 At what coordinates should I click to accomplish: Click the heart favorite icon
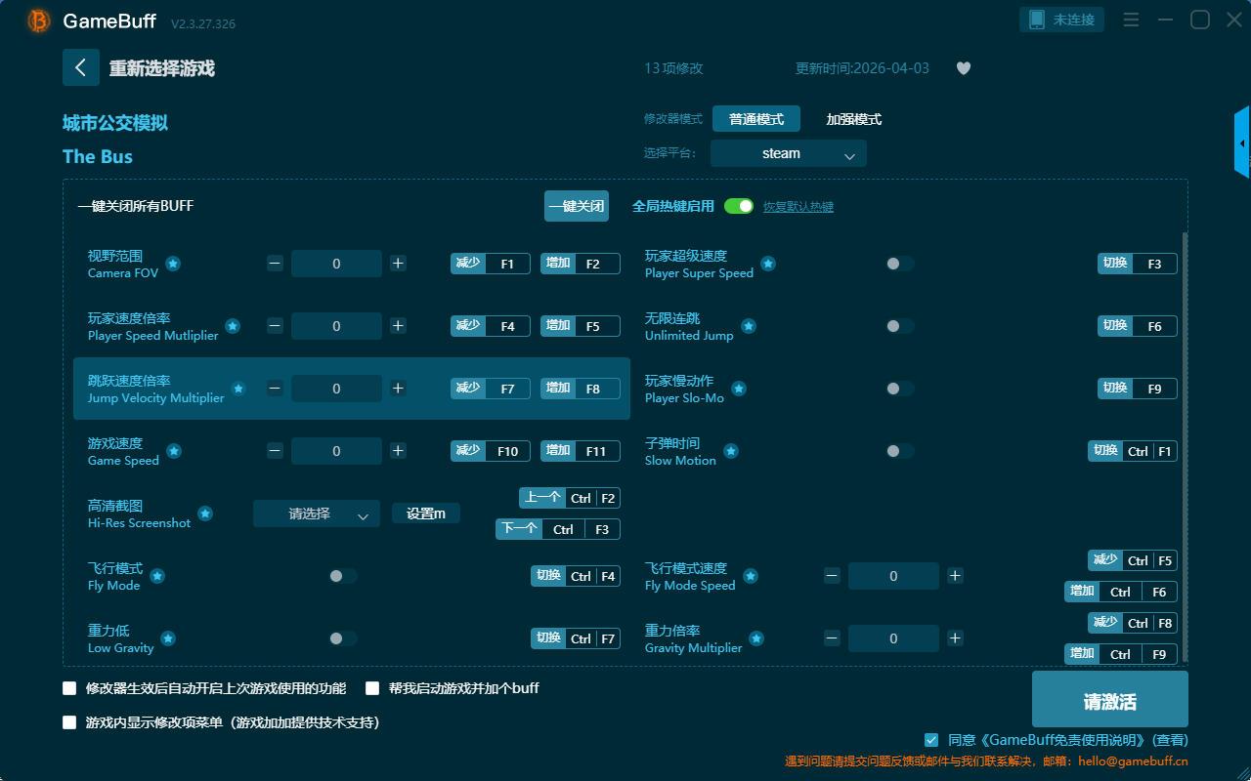[963, 68]
